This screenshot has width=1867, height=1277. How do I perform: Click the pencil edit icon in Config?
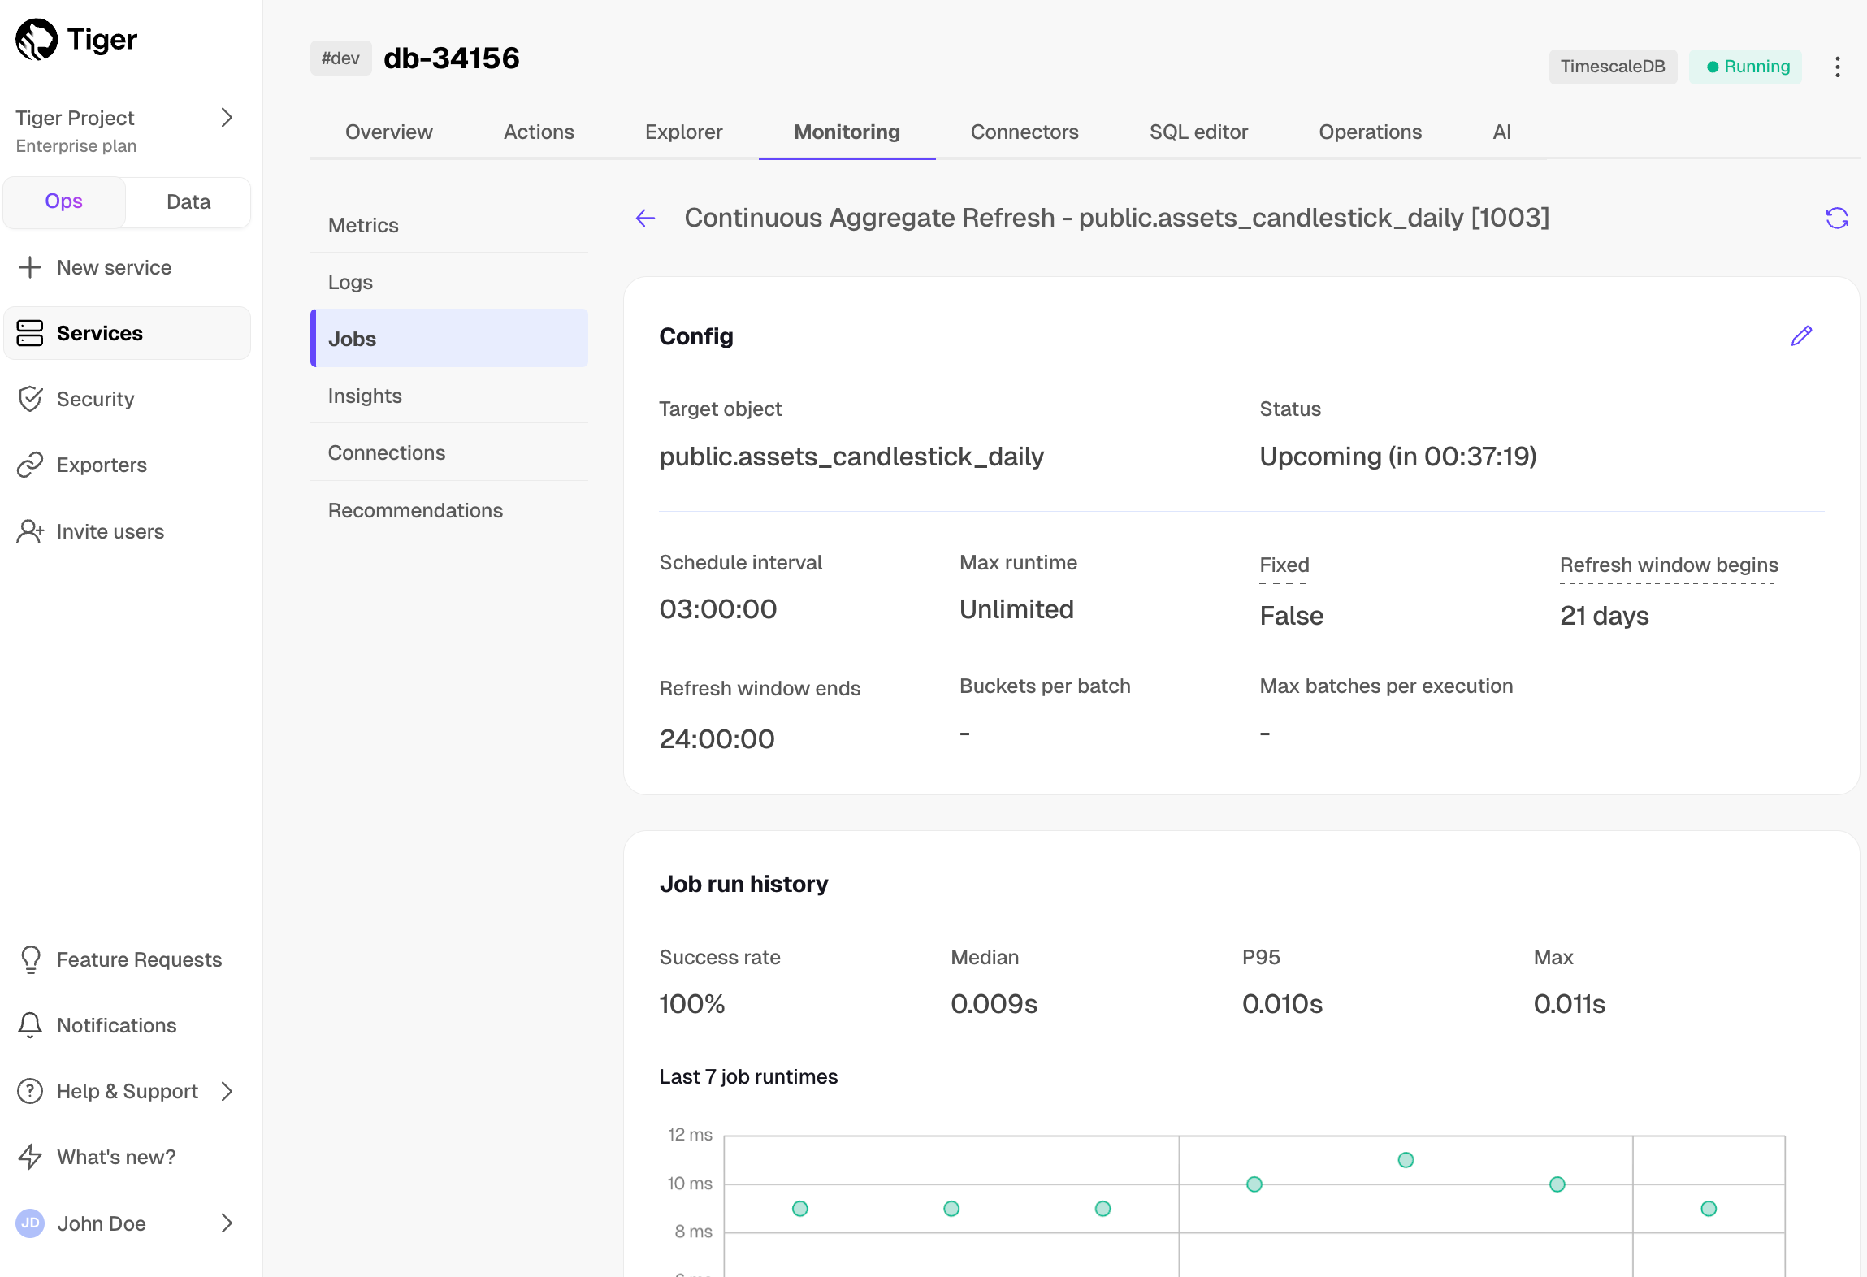pos(1801,336)
